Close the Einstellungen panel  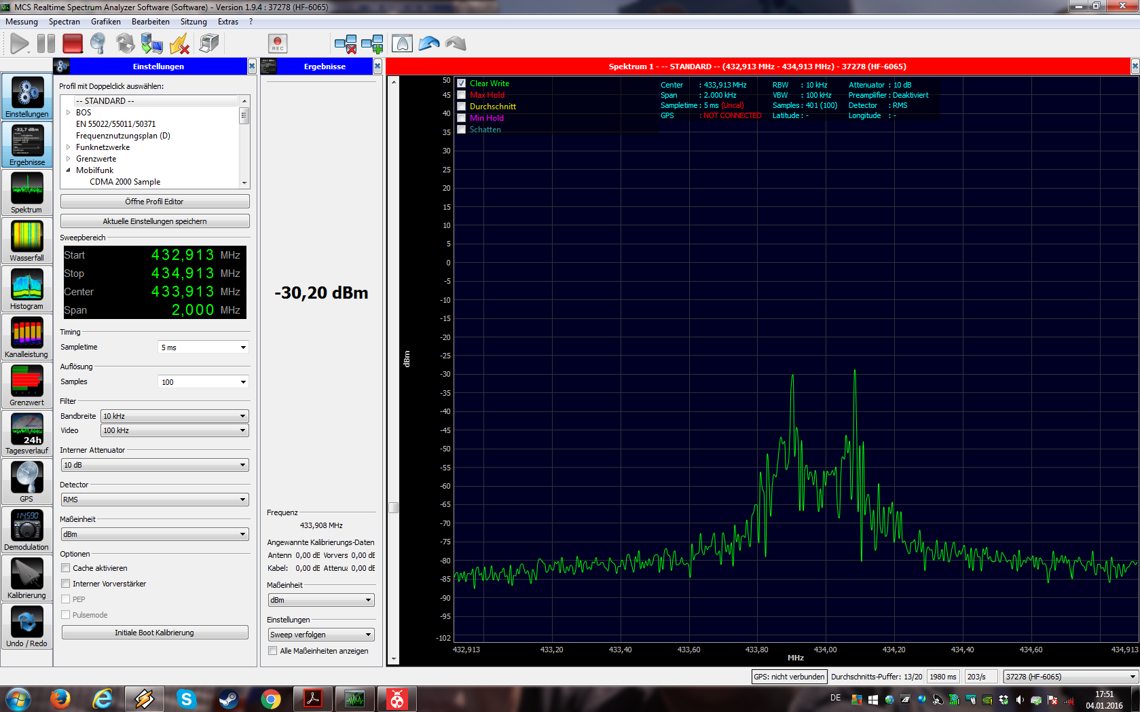click(x=252, y=67)
